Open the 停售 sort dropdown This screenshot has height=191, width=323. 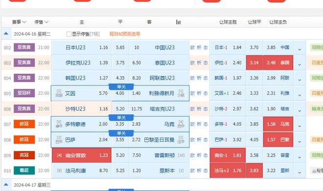pyautogui.click(x=41, y=22)
